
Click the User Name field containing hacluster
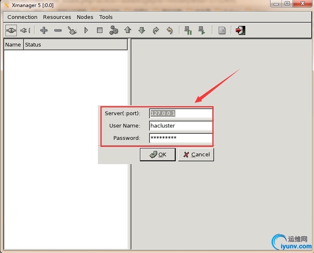pos(181,126)
